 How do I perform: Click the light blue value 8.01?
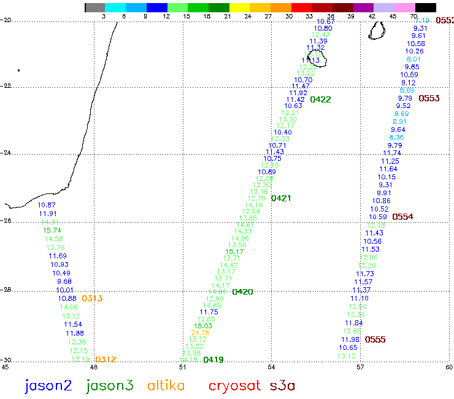tap(413, 59)
